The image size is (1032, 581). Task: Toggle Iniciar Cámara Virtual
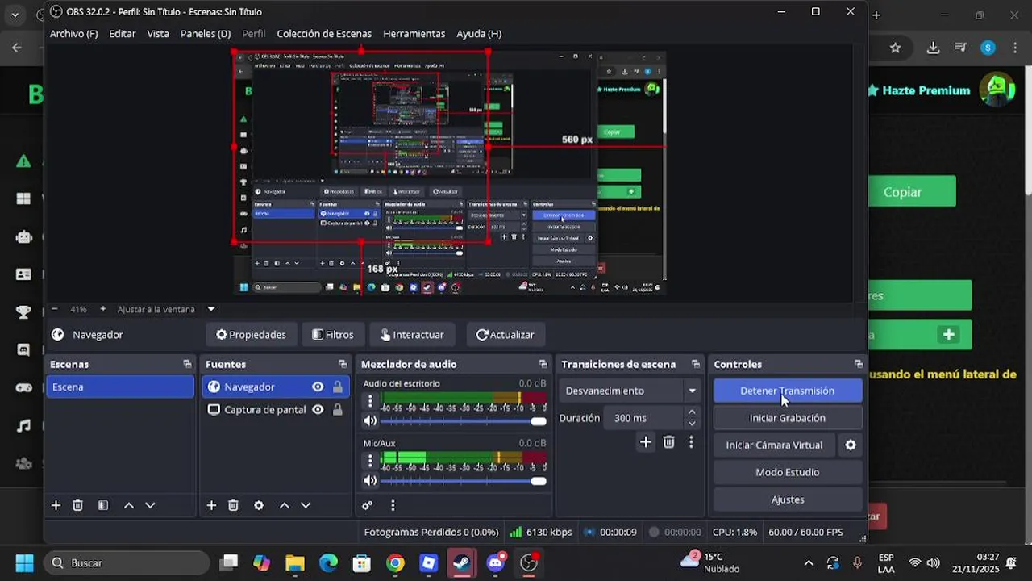[x=774, y=445]
